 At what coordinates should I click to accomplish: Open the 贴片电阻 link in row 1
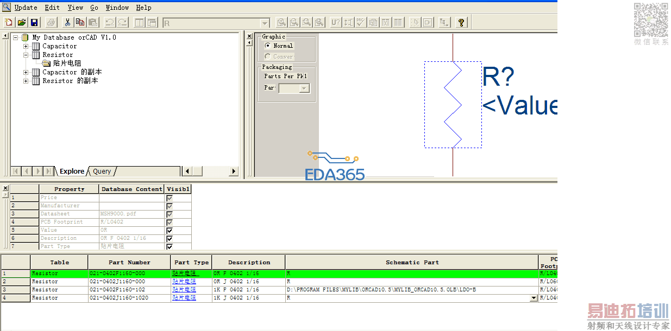[x=185, y=273]
